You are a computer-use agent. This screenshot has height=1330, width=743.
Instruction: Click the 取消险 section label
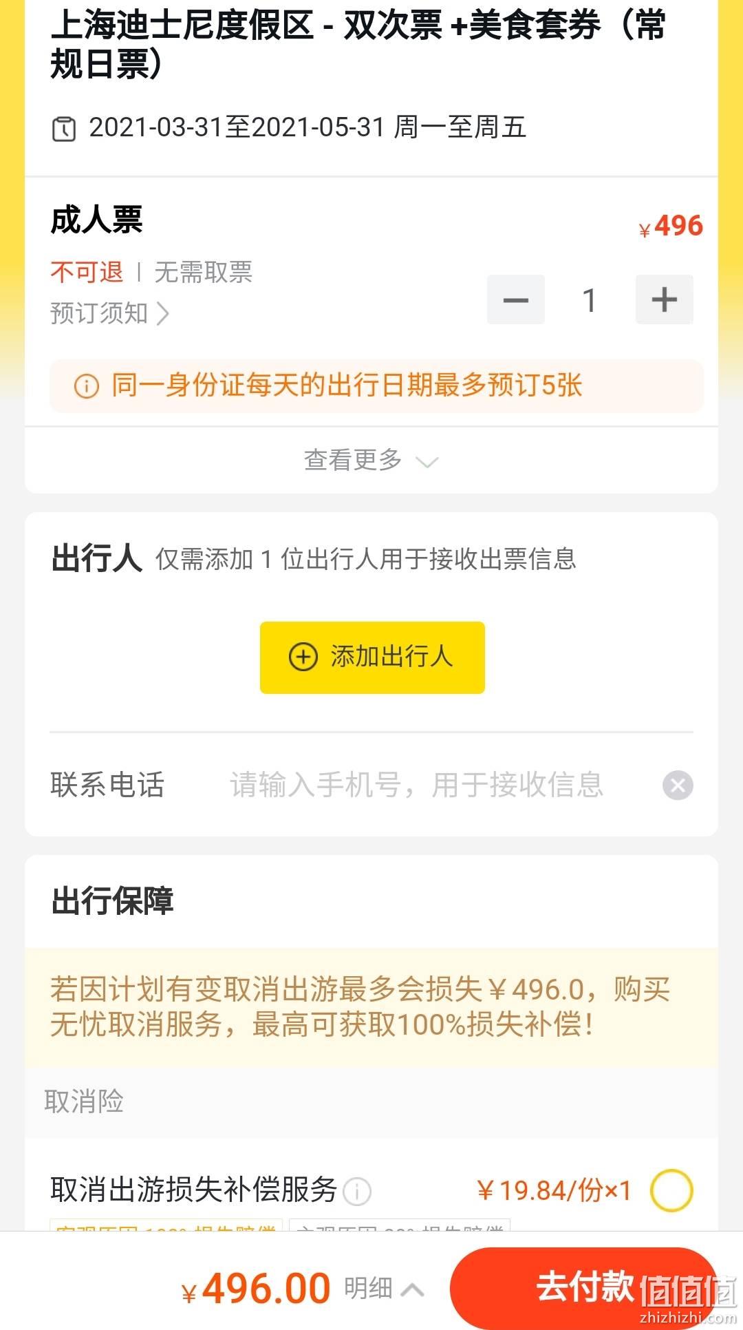[84, 1101]
